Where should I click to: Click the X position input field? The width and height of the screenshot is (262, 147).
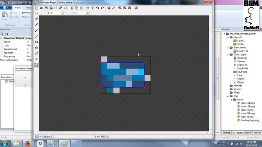[x=56, y=13]
